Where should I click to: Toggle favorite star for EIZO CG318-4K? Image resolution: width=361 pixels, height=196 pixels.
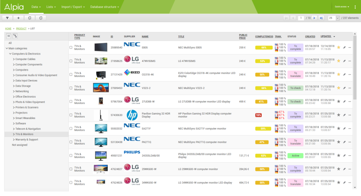pyautogui.click(x=339, y=74)
